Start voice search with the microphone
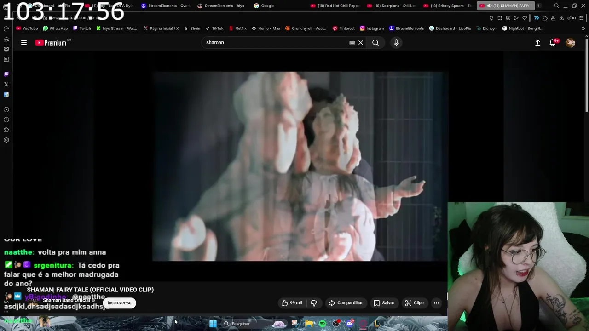The width and height of the screenshot is (589, 331). click(396, 43)
